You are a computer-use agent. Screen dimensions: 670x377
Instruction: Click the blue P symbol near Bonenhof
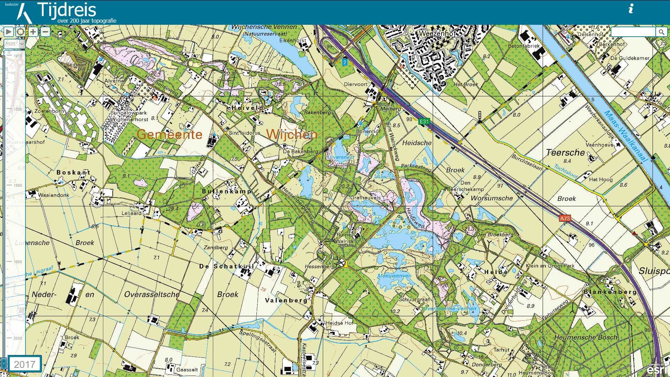360,124
